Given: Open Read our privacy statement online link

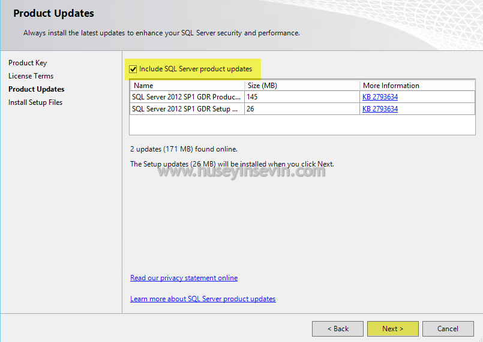Looking at the screenshot, I should coord(184,278).
